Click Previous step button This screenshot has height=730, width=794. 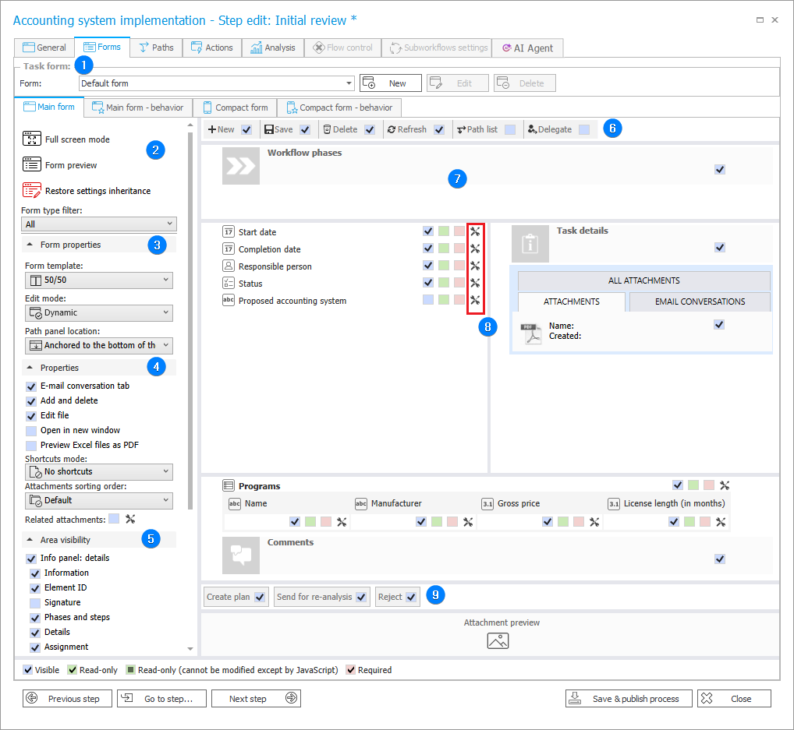click(x=67, y=699)
